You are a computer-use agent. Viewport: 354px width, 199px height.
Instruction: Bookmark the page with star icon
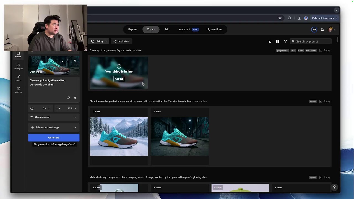pyautogui.click(x=280, y=18)
